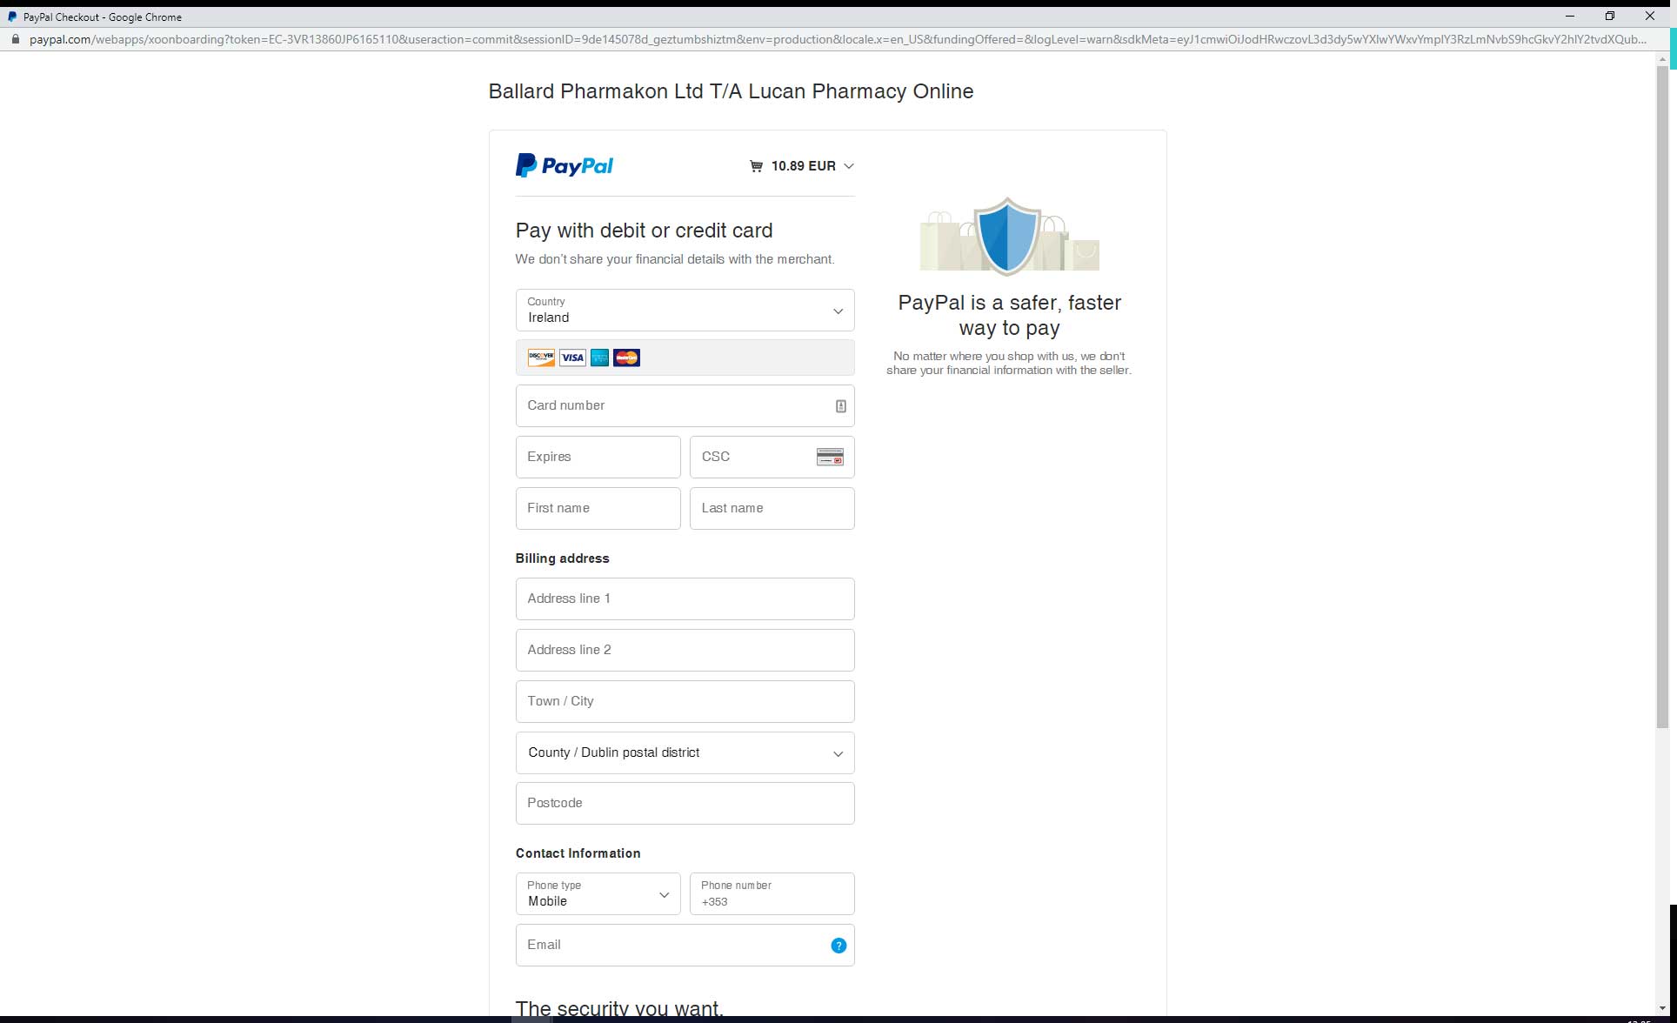This screenshot has width=1677, height=1023.
Task: Click the Postcode input field
Action: 685,803
